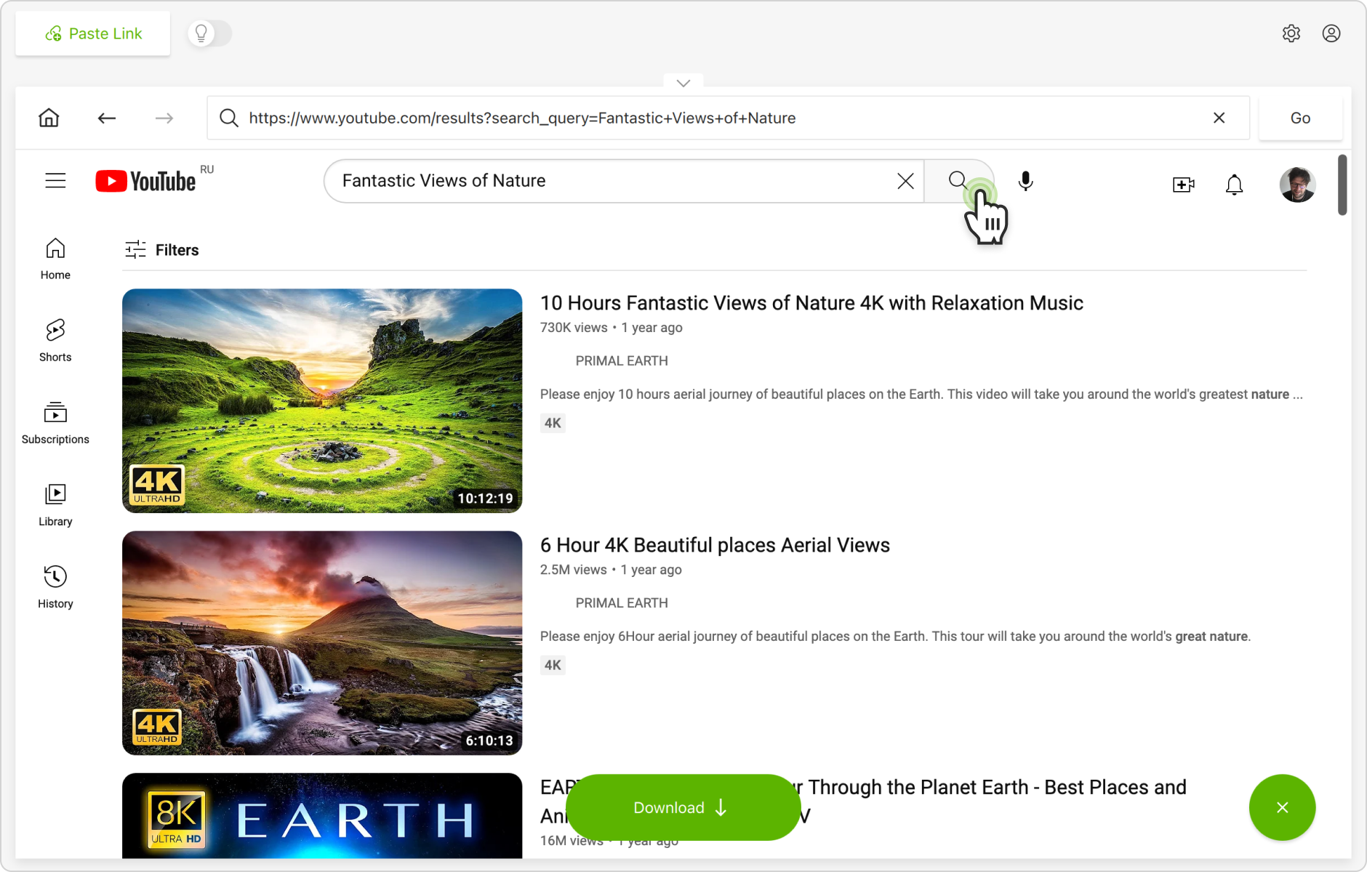Open YouTube notifications bell
The image size is (1367, 872).
click(x=1234, y=185)
